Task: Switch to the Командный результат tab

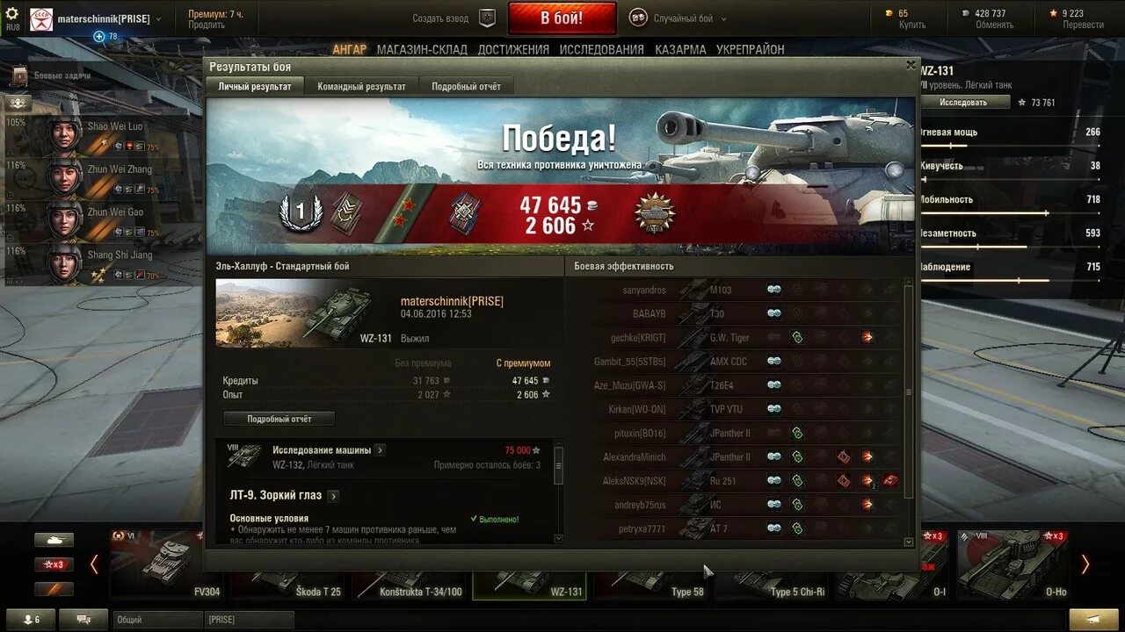Action: [362, 86]
